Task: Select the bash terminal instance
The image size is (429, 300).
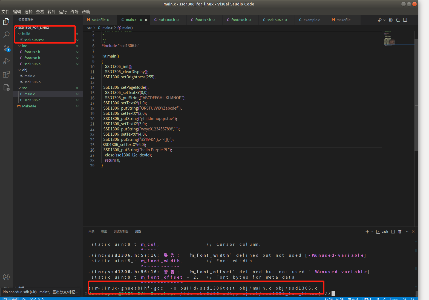Action: pyautogui.click(x=382, y=232)
